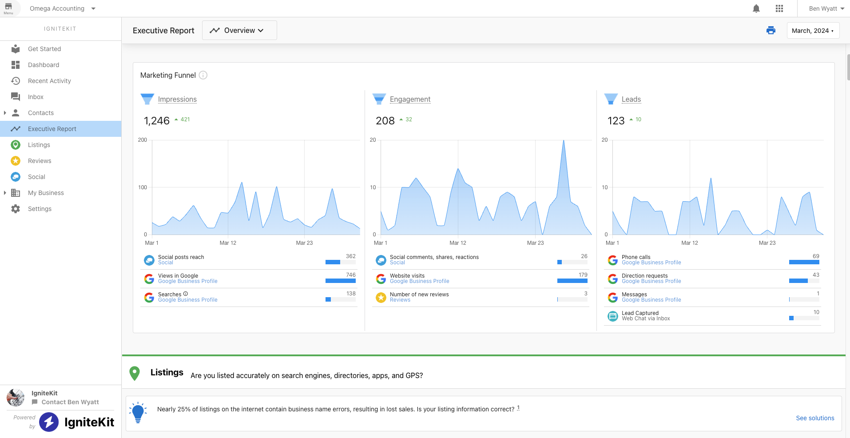The width and height of the screenshot is (850, 438).
Task: Open Settings via the gear icon
Action: [x=15, y=209]
